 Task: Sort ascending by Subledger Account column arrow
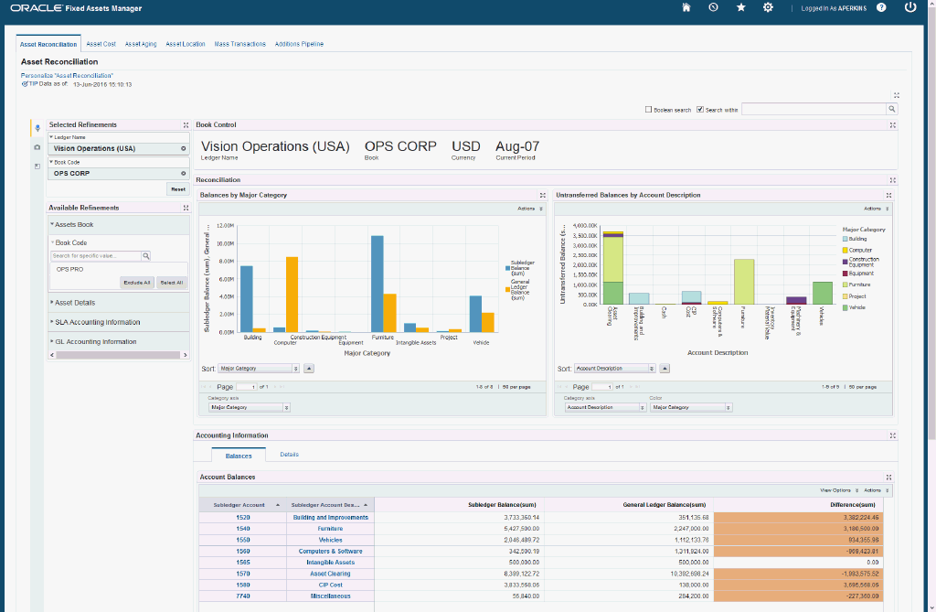(278, 505)
